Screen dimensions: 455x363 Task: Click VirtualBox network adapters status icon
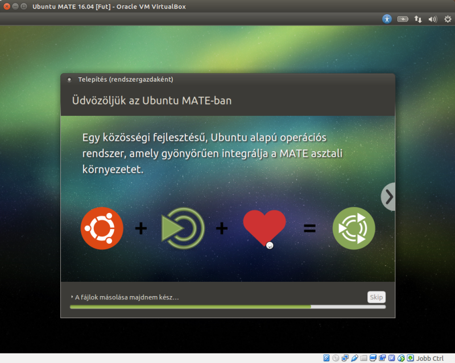tap(345, 358)
